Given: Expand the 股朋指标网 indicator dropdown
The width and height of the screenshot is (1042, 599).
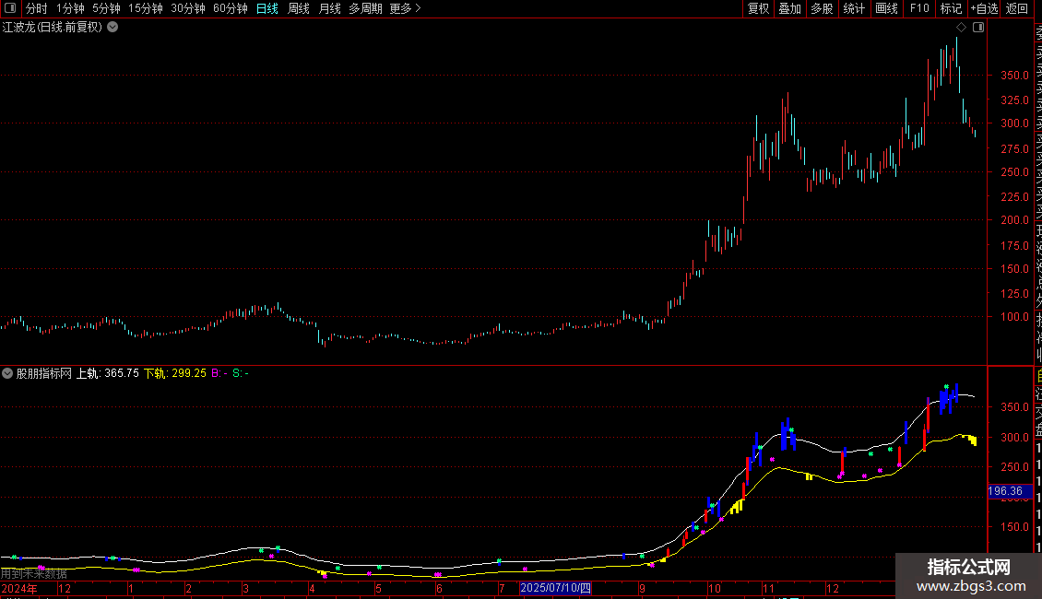Looking at the screenshot, I should tap(7, 373).
